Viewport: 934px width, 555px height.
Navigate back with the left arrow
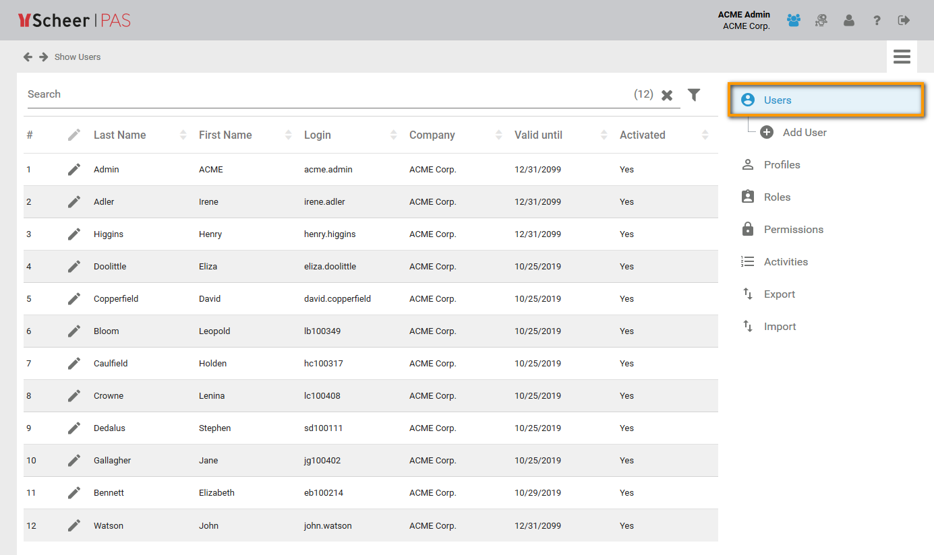[x=28, y=57]
